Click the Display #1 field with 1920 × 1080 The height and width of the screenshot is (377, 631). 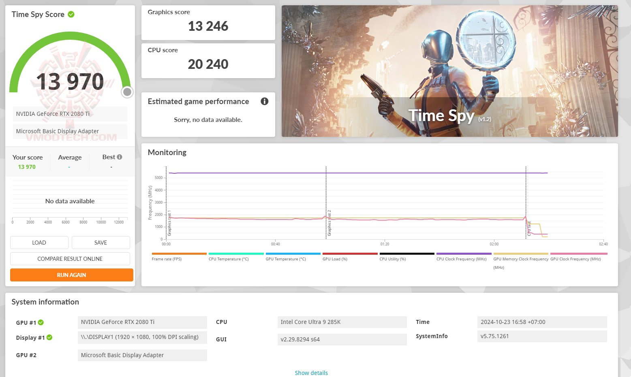point(142,337)
